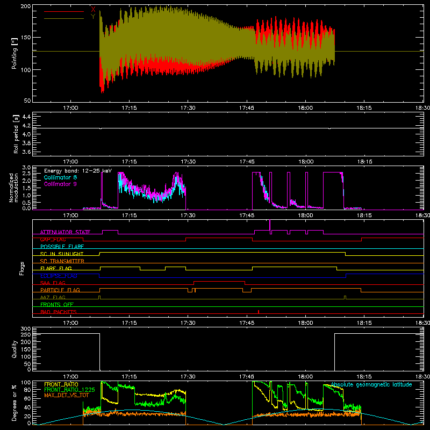430x430 pixels.
Task: Click the 'ECLIPSE_FLAG' label
Action: [x=59, y=276]
